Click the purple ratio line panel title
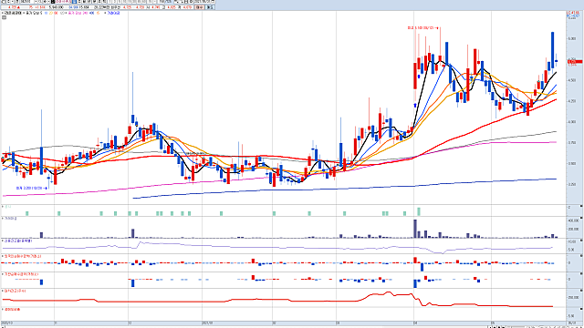The width and height of the screenshot is (584, 328). [x=18, y=241]
